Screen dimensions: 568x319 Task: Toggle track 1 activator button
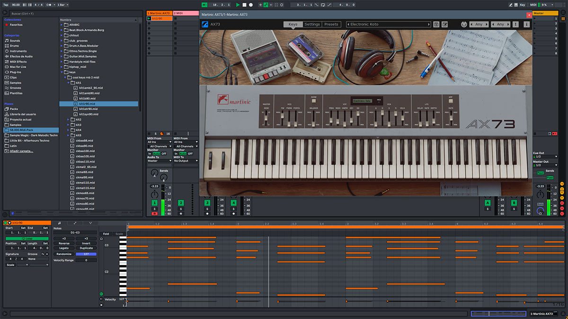154,203
